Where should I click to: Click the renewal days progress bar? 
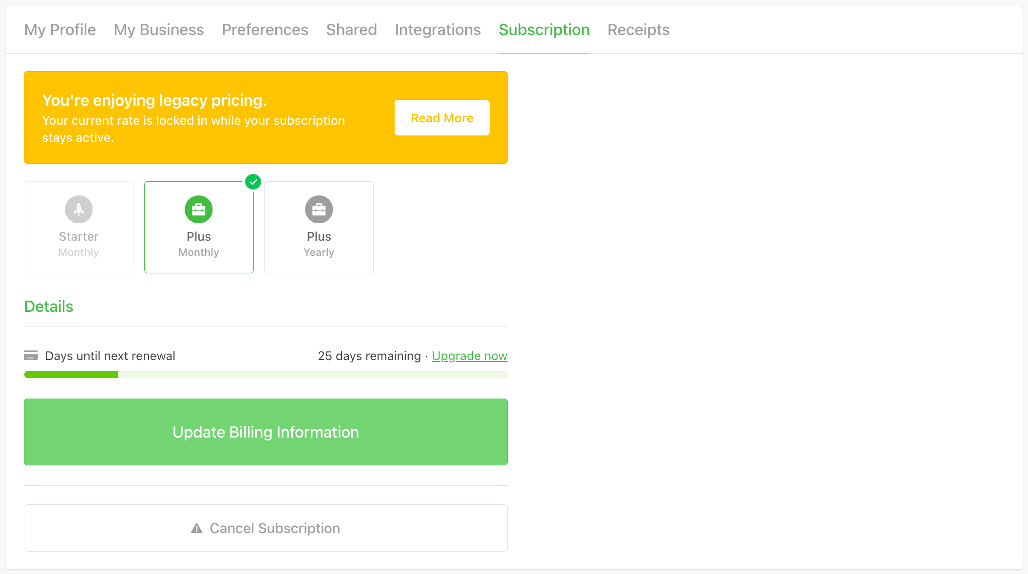click(266, 375)
